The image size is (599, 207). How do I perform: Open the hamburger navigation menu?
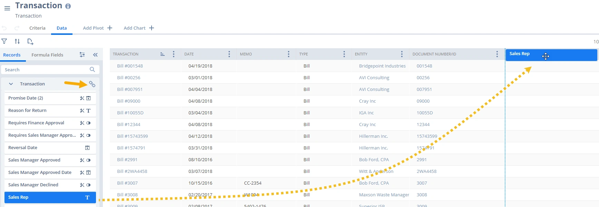7,8
